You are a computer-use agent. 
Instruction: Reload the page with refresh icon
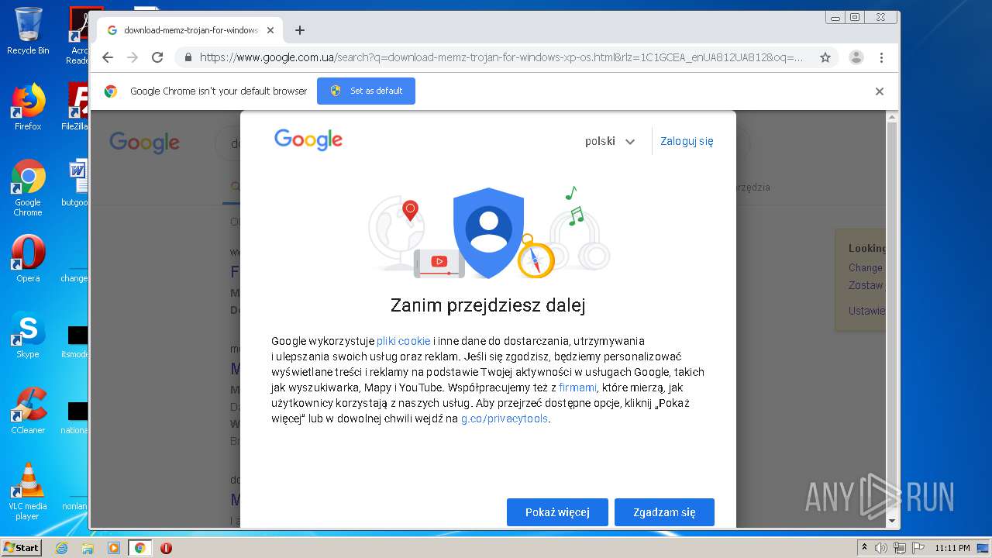pyautogui.click(x=157, y=57)
